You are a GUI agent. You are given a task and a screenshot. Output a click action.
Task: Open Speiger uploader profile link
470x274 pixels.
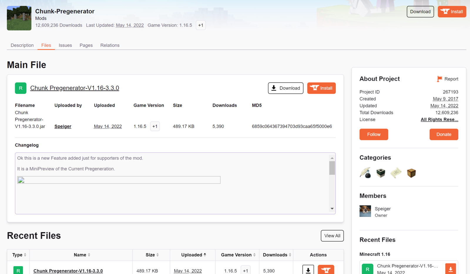pyautogui.click(x=63, y=126)
